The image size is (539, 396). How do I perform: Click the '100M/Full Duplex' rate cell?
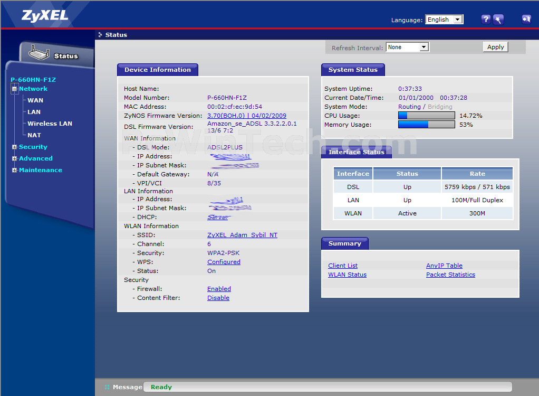pos(477,200)
